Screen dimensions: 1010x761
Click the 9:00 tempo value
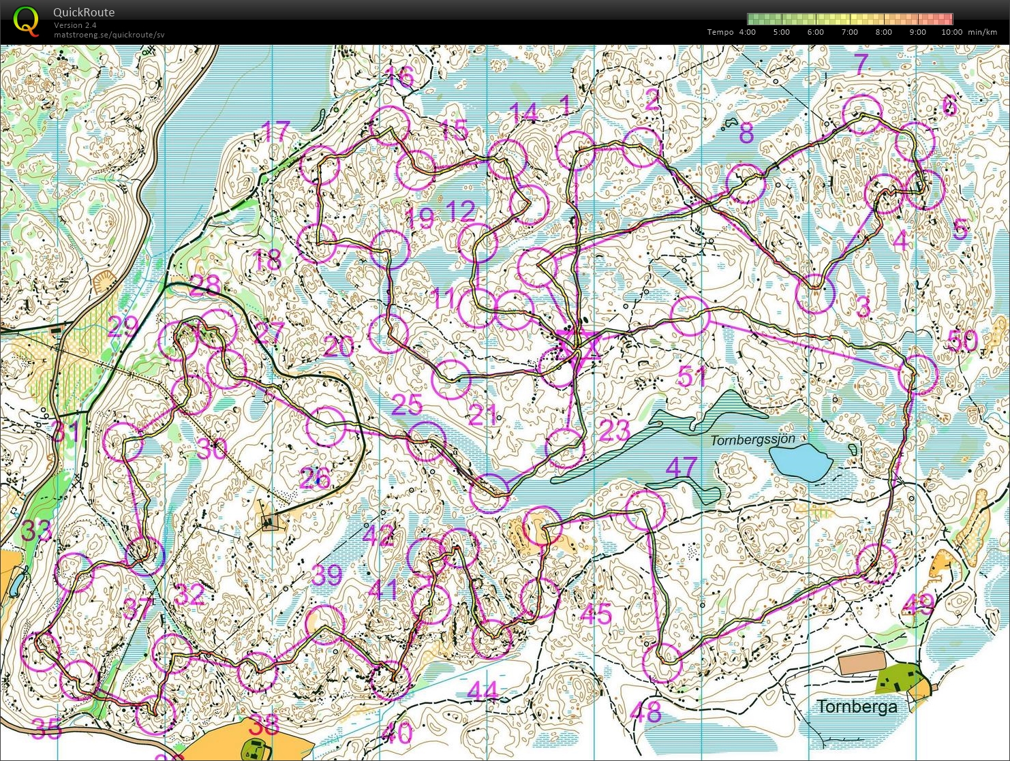918,32
